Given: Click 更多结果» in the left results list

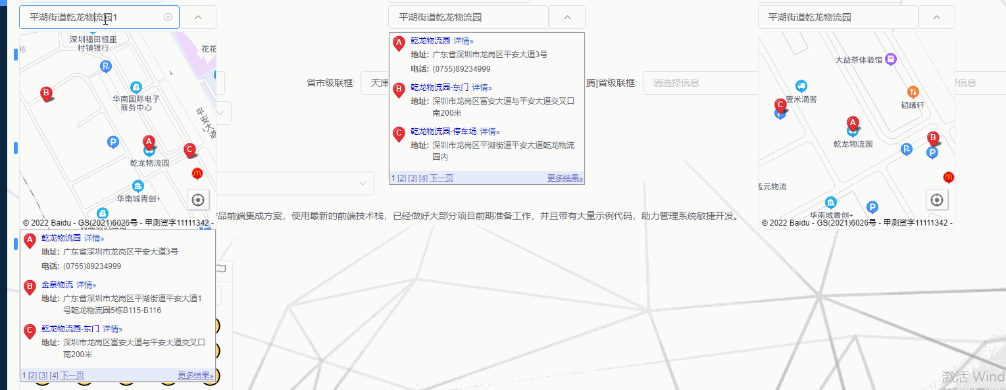Looking at the screenshot, I should (x=195, y=375).
